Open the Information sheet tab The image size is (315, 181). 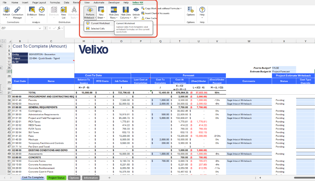[91, 178]
